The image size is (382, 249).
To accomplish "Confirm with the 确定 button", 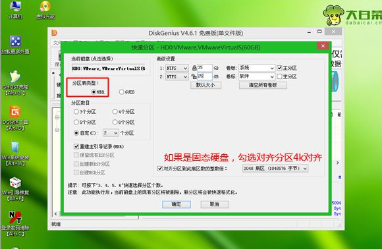I will click(177, 204).
